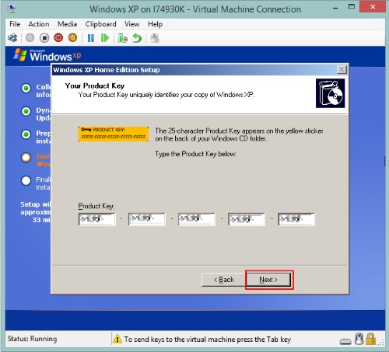The image size is (389, 352).
Task: Click the red Shut Down toolbar icon
Action: [x=58, y=38]
